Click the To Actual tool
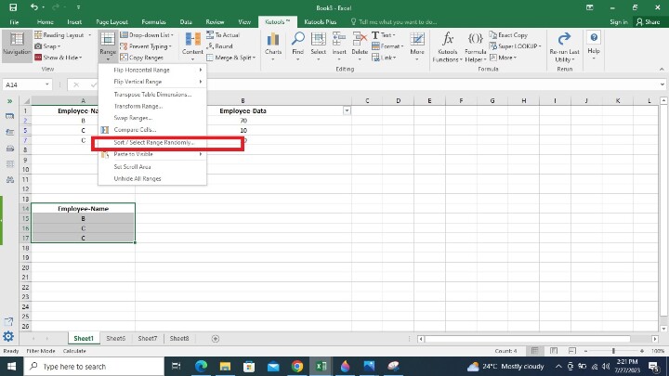The image size is (669, 376). click(223, 35)
